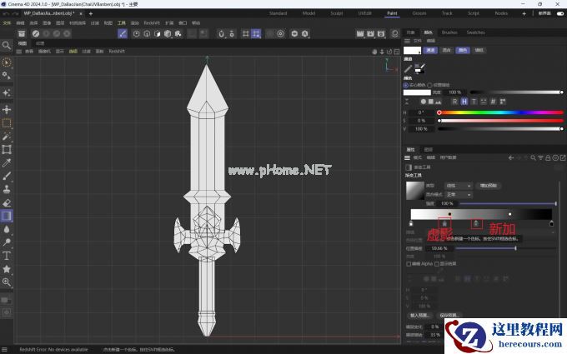Select the gradient tool in left palette
This screenshot has height=354, width=567.
(7, 216)
